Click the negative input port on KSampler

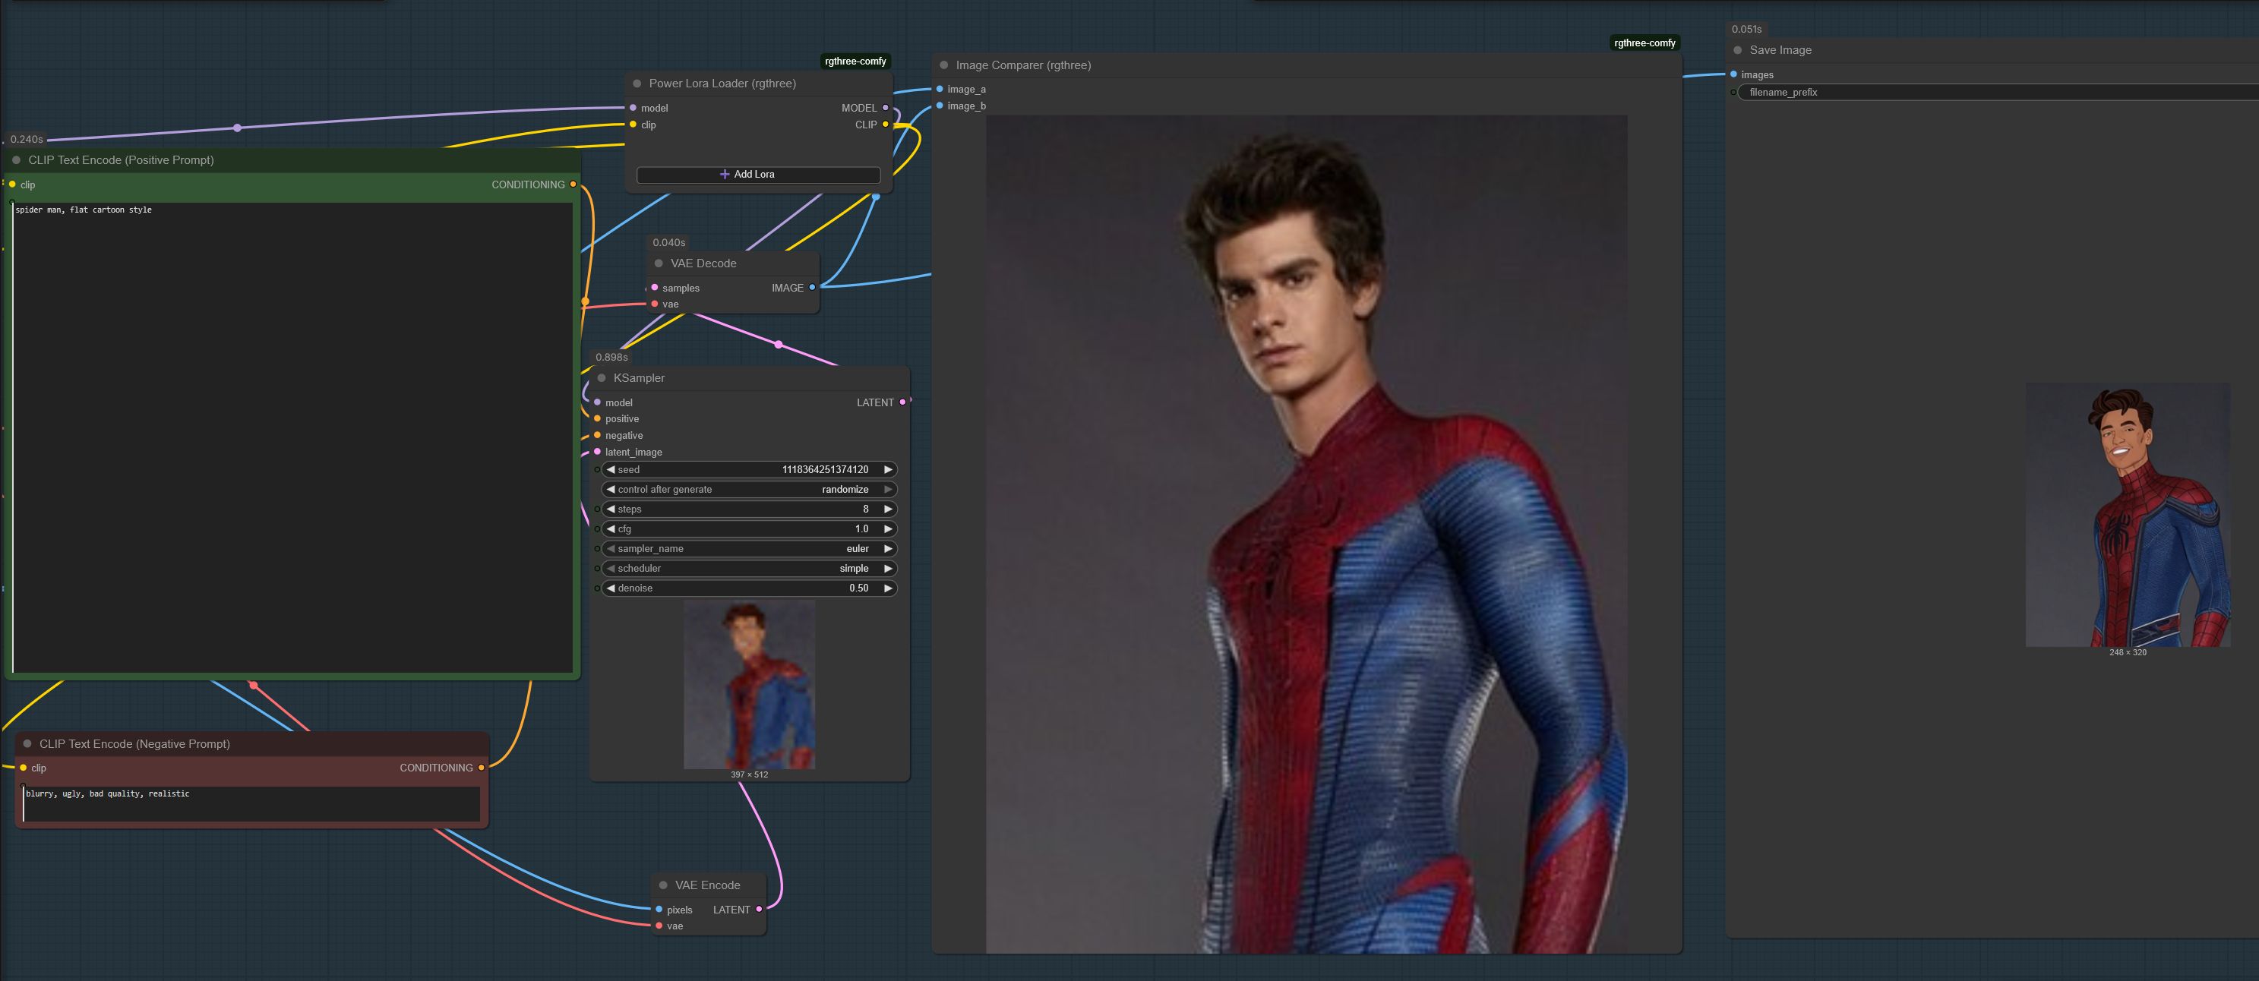[x=597, y=436]
